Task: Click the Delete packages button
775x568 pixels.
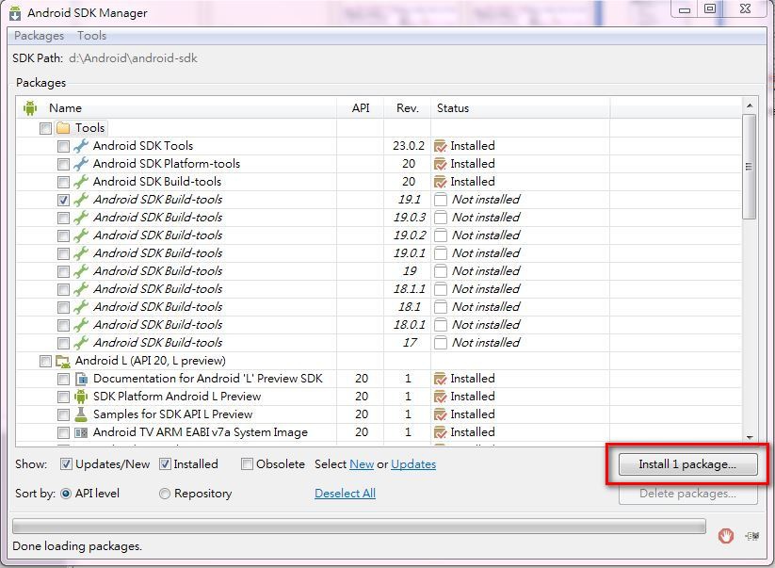Action: [687, 494]
